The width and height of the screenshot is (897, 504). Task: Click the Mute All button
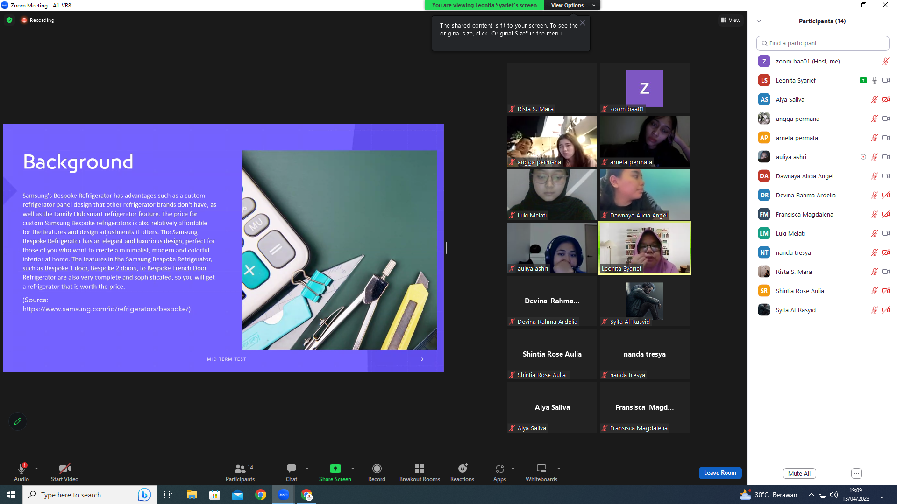tap(799, 473)
